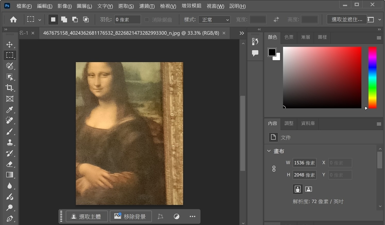Click the rainbow hue slider bar
The image size is (385, 225).
(372, 77)
